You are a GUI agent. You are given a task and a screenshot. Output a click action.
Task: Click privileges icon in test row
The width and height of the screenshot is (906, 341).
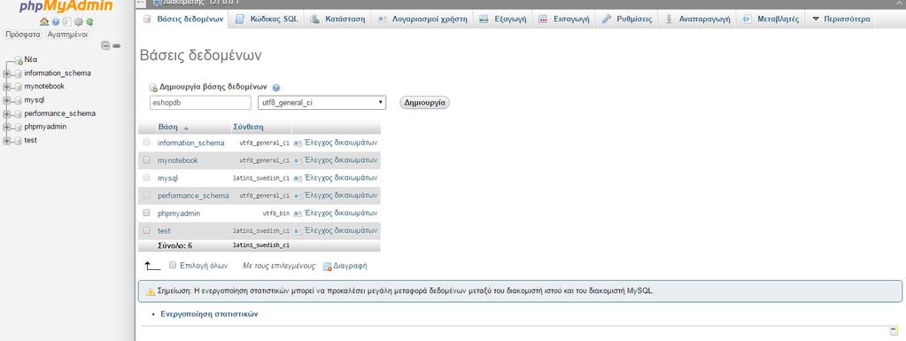(x=298, y=230)
